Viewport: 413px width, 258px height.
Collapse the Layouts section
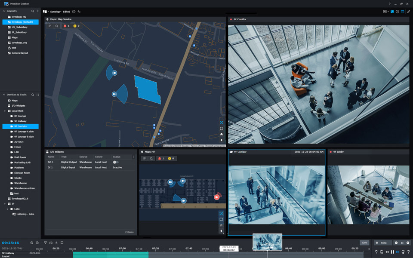pyautogui.click(x=4, y=11)
